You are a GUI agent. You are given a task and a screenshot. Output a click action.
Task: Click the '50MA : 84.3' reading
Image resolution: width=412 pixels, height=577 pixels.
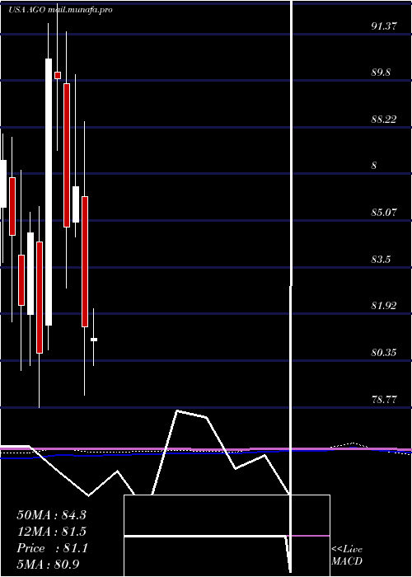tap(51, 515)
